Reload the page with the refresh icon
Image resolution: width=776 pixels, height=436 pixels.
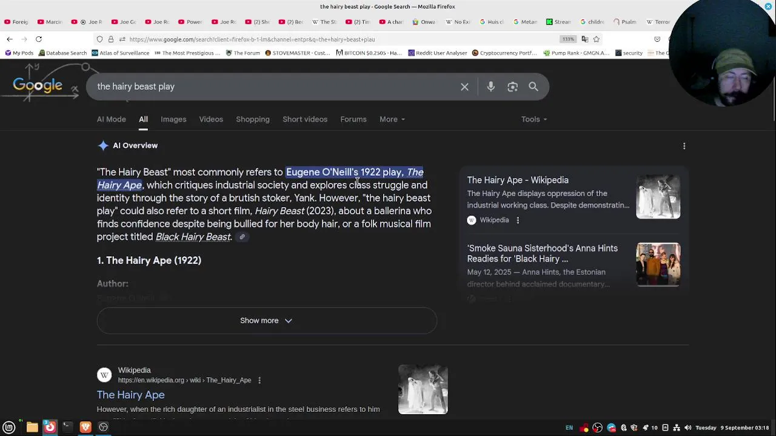tap(39, 39)
